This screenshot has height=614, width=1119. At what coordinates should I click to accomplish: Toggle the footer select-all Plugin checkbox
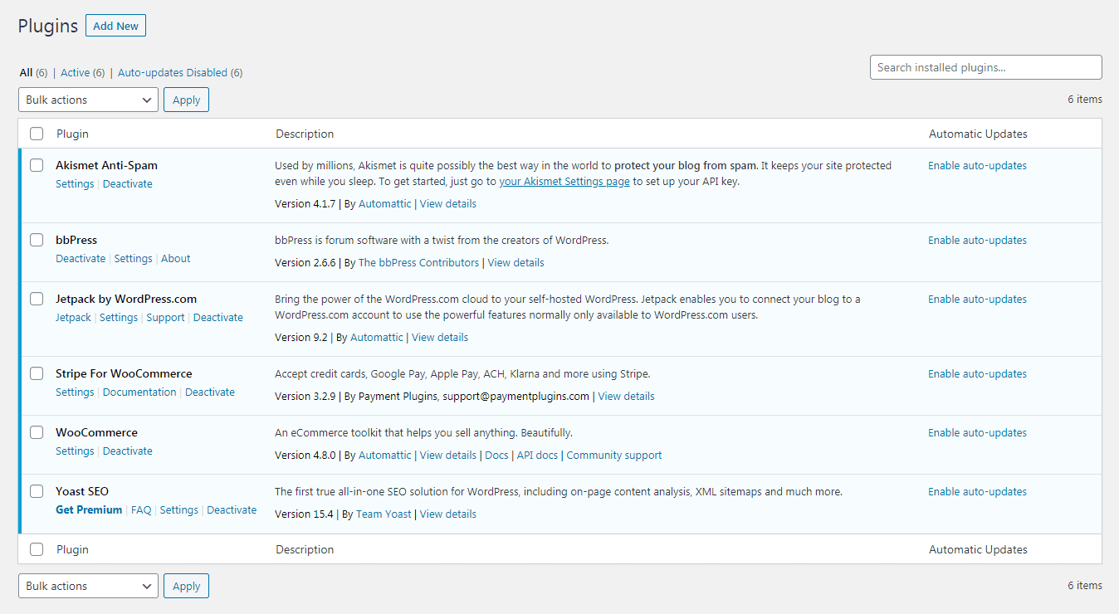[37, 549]
